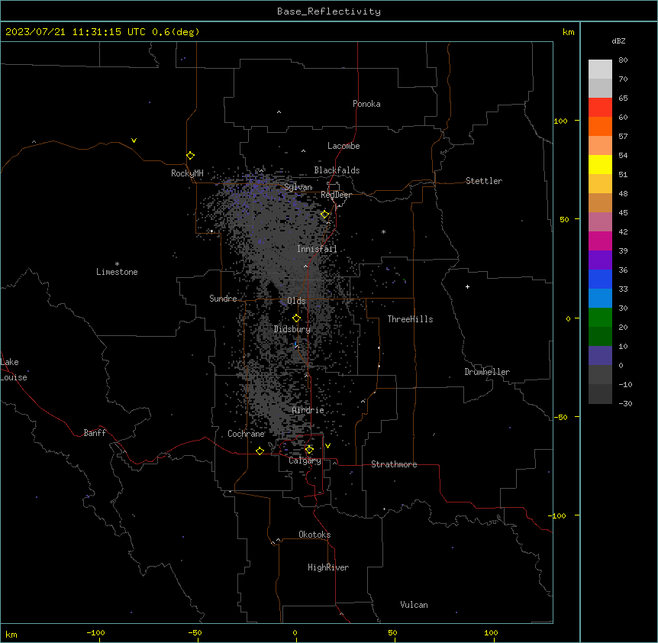Click the asterisk marker east of Innisfail
Viewport: 658px width, 643px height.
383,232
